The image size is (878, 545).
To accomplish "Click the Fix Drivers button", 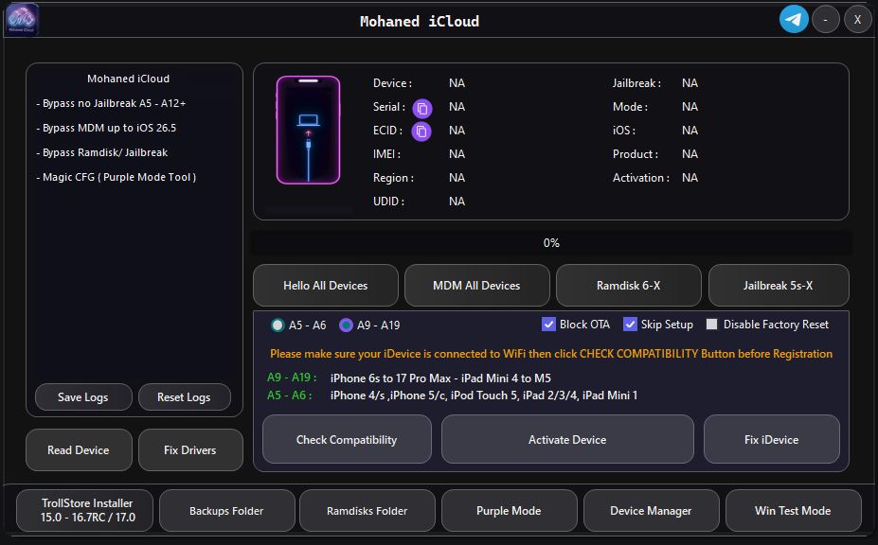I will pos(190,449).
